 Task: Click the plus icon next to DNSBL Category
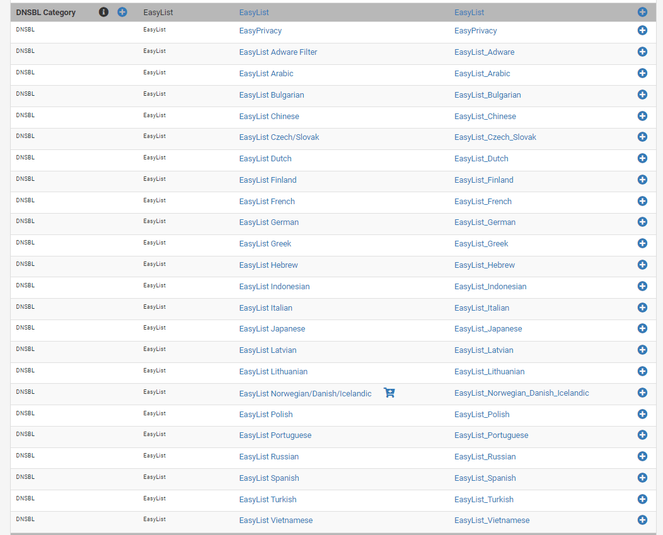(122, 12)
